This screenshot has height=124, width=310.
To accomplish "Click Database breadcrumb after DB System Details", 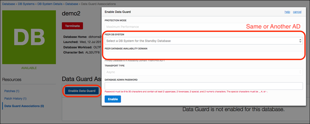I will 72,4.
